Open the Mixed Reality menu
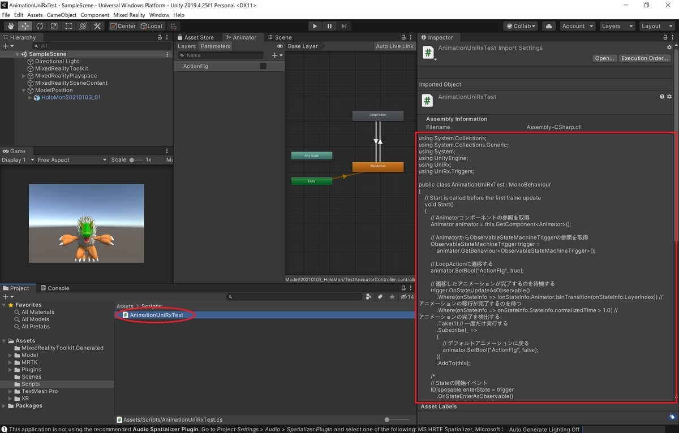 coord(129,15)
